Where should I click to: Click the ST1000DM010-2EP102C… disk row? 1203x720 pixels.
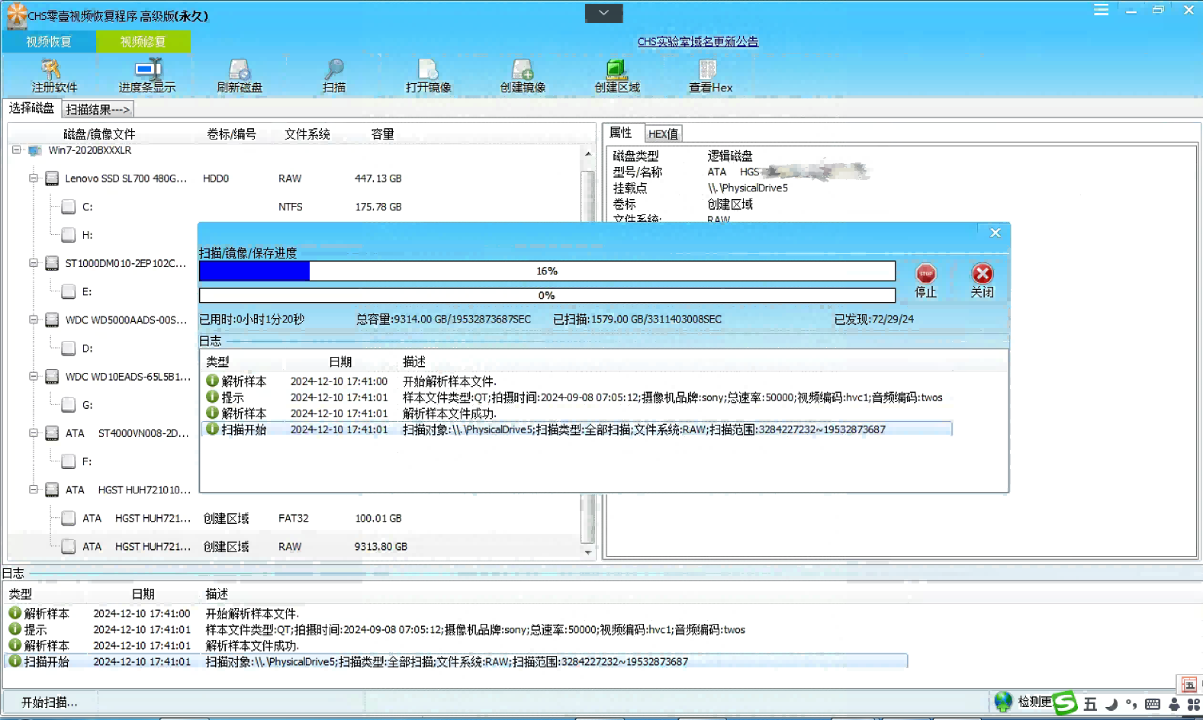[126, 263]
